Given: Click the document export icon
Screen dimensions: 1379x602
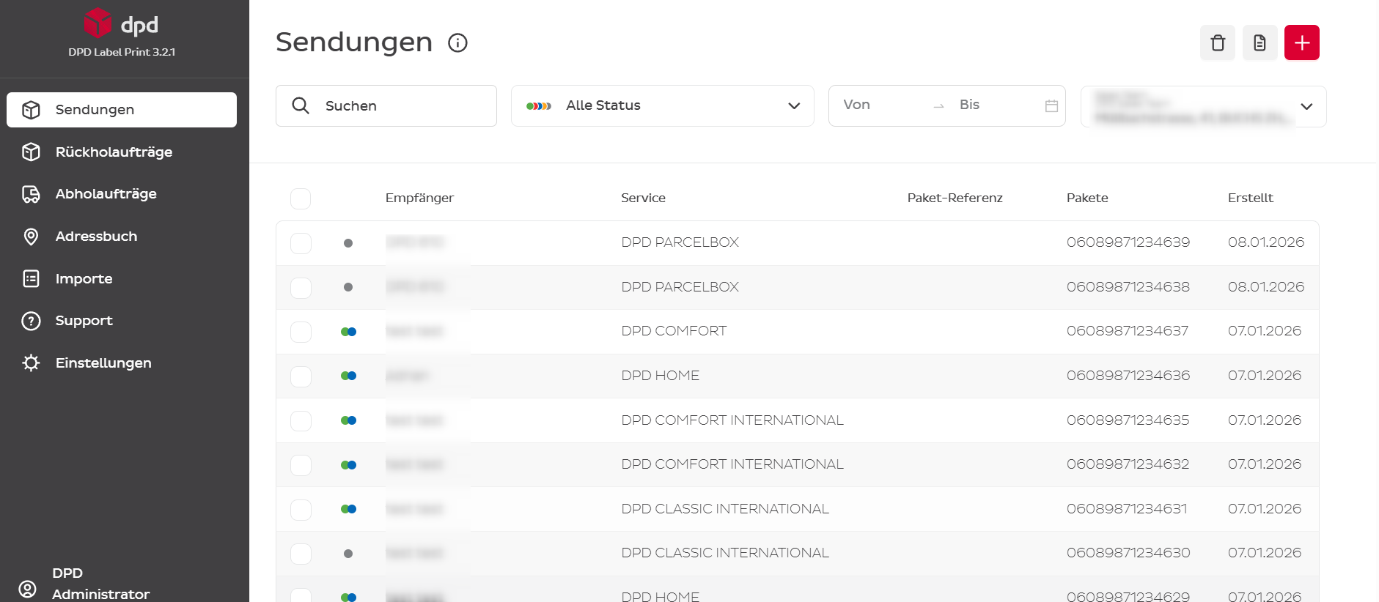Looking at the screenshot, I should coord(1260,42).
